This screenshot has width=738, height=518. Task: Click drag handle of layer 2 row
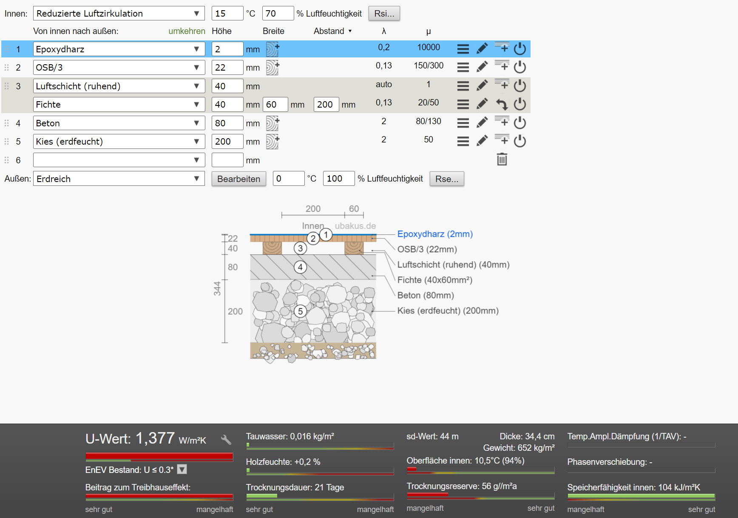pyautogui.click(x=6, y=67)
